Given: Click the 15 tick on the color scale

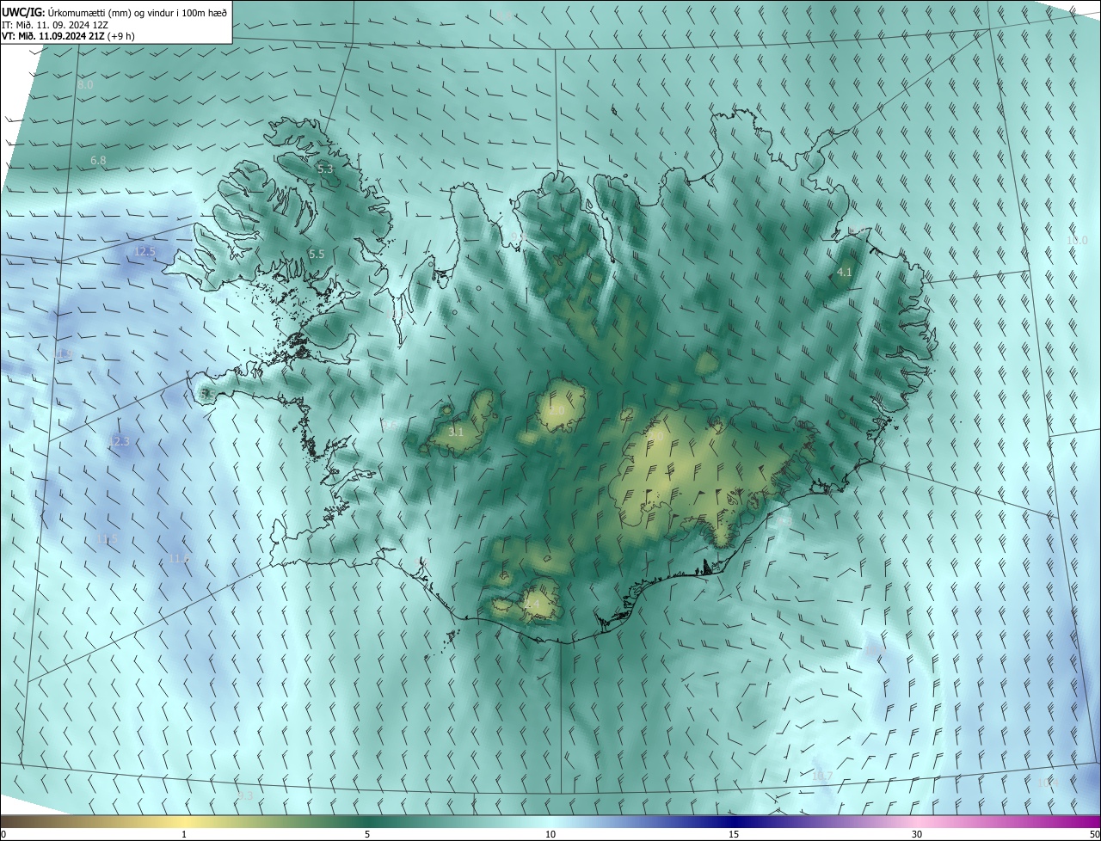Looking at the screenshot, I should click(734, 834).
